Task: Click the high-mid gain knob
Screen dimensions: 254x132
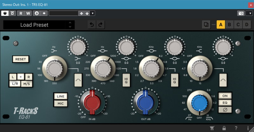Action: (x=175, y=47)
